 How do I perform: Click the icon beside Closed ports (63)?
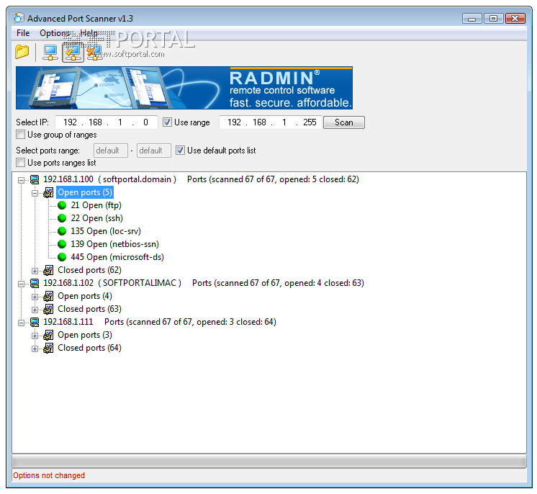[48, 309]
